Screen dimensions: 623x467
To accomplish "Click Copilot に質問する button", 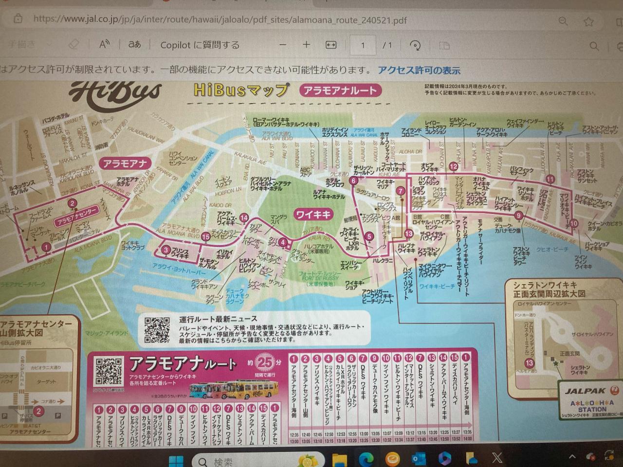I will 200,45.
